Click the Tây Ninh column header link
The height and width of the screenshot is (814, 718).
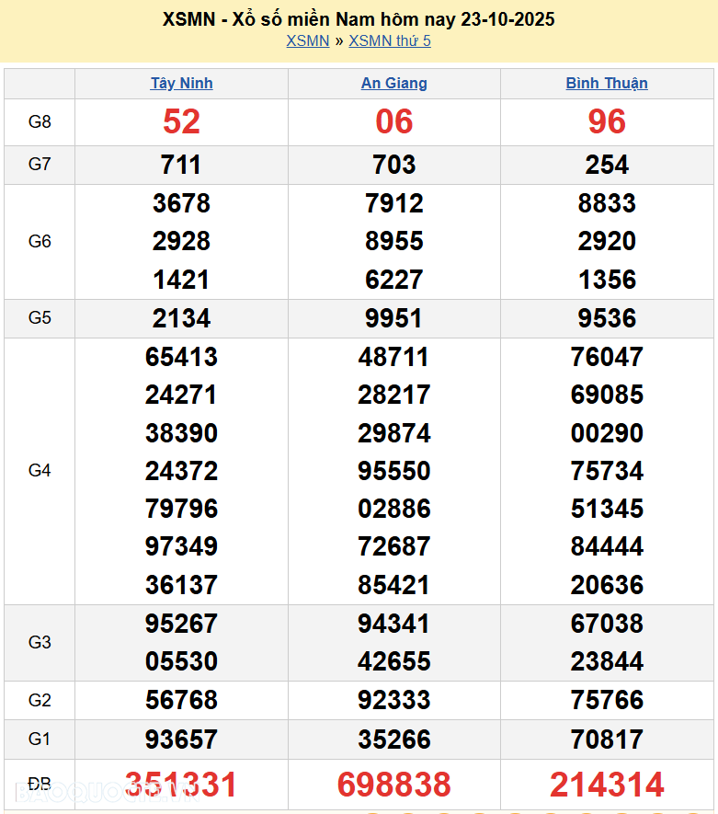pos(181,83)
